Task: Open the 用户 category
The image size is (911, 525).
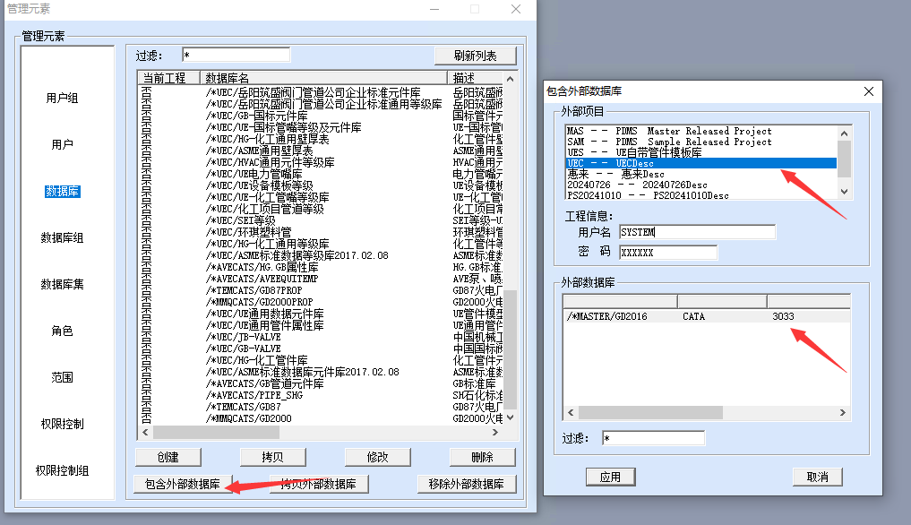Action: pos(62,144)
